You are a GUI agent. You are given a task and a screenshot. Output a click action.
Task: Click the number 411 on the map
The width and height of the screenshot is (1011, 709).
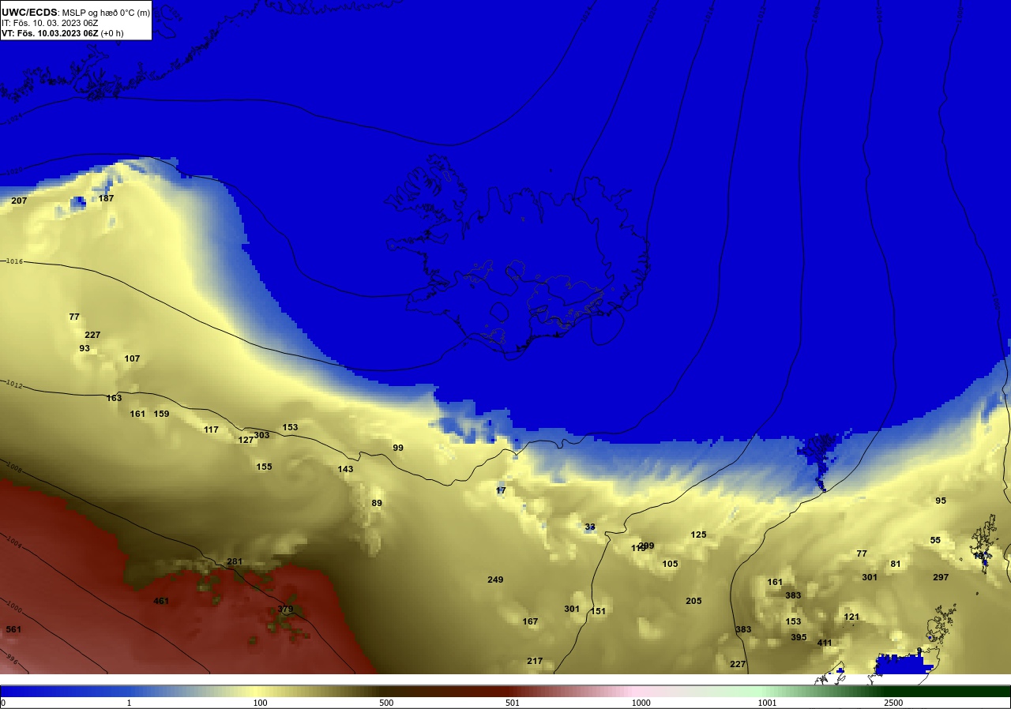coord(825,643)
